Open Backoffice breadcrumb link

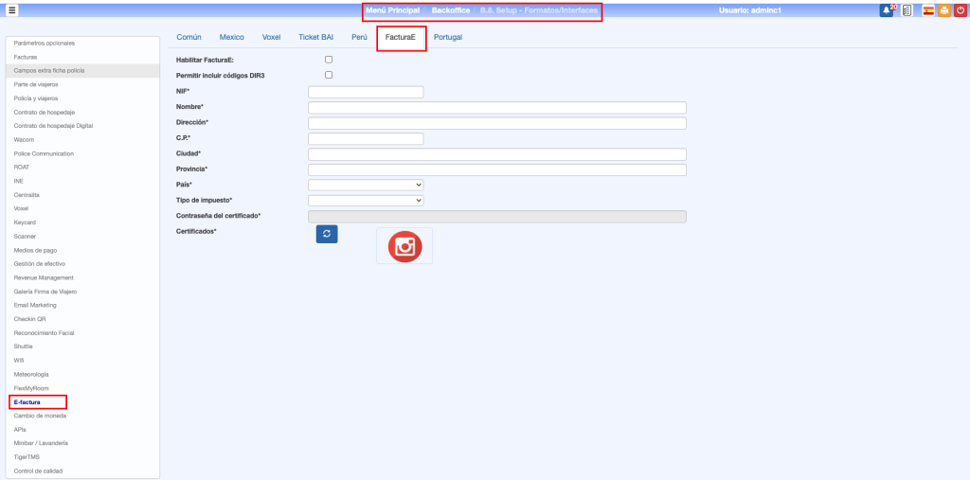coord(451,10)
